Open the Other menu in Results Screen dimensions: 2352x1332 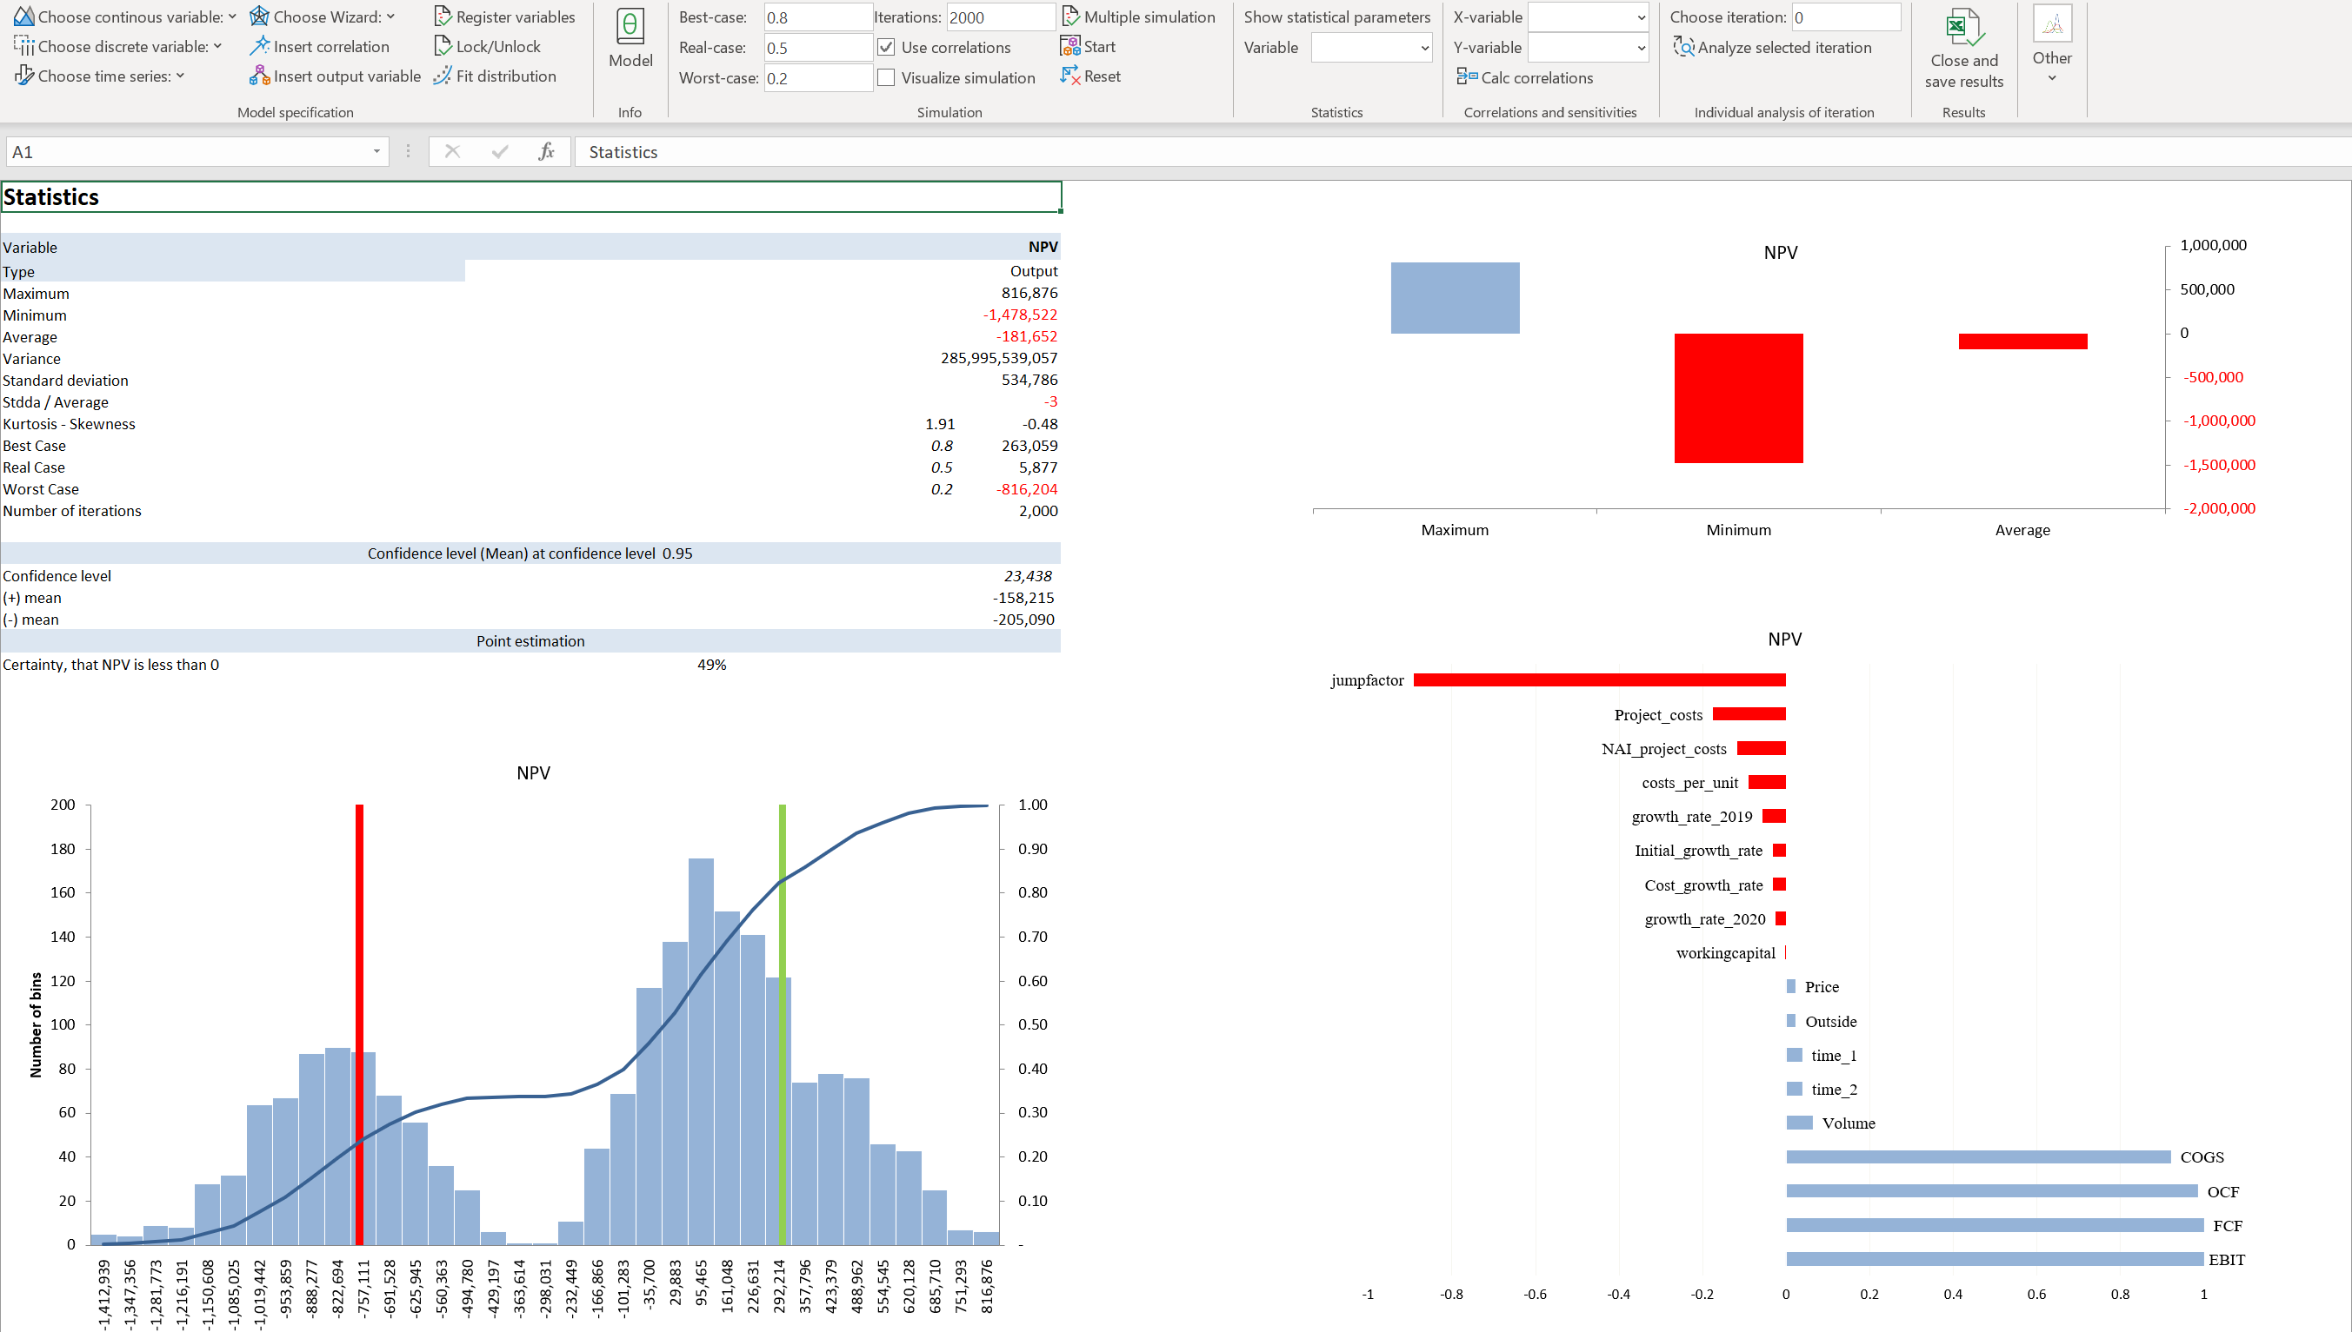tap(2052, 55)
